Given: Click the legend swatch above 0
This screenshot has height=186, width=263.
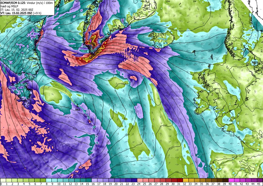Looking at the screenshot, I should (x=3, y=180).
